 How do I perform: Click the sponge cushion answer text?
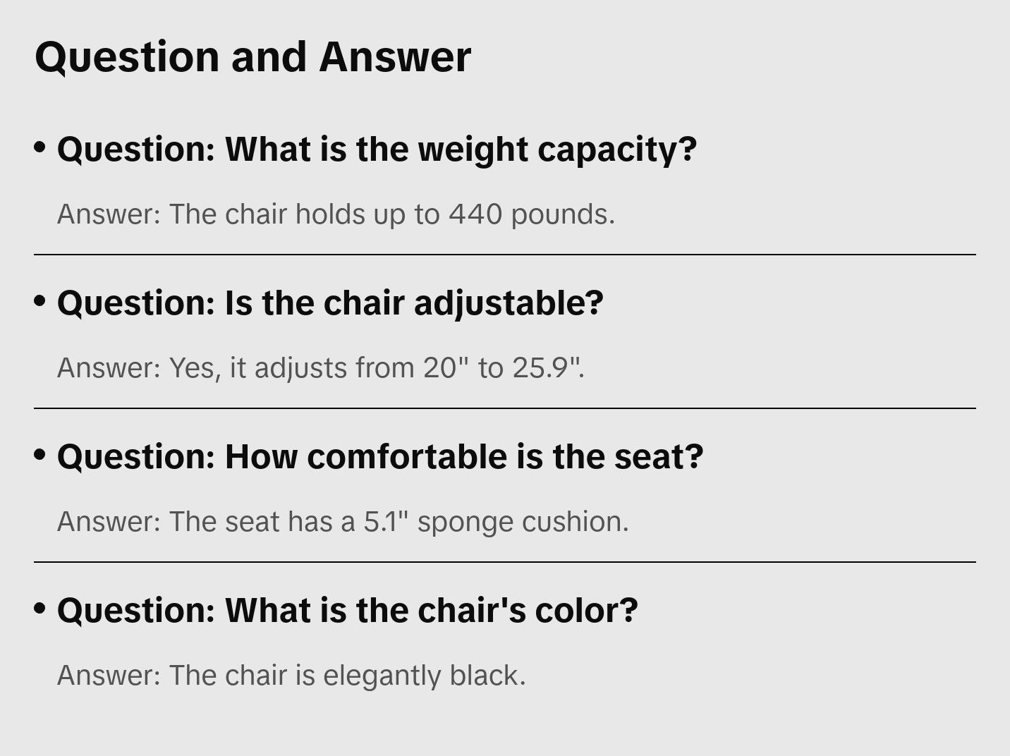tap(343, 522)
